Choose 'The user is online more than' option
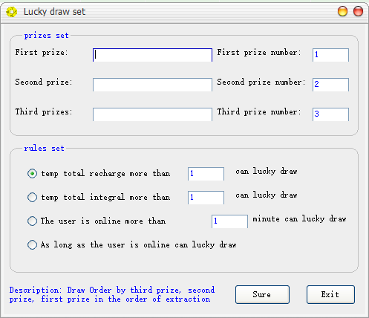 point(32,221)
